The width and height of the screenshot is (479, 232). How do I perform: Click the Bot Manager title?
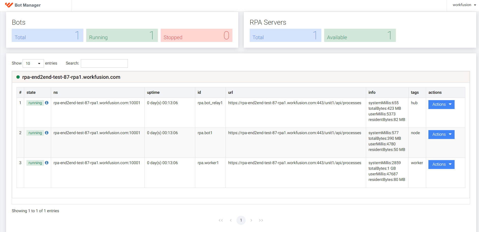[28, 5]
